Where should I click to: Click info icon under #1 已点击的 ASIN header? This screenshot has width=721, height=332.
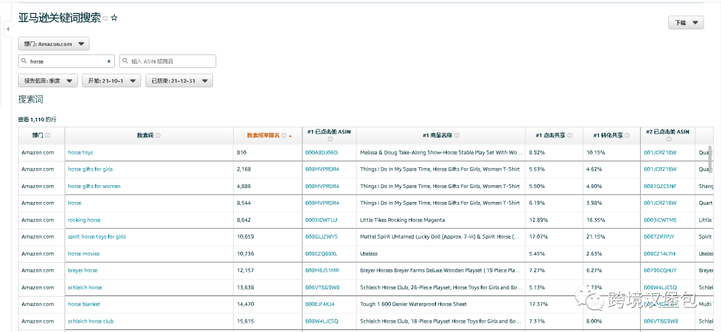pos(329,139)
